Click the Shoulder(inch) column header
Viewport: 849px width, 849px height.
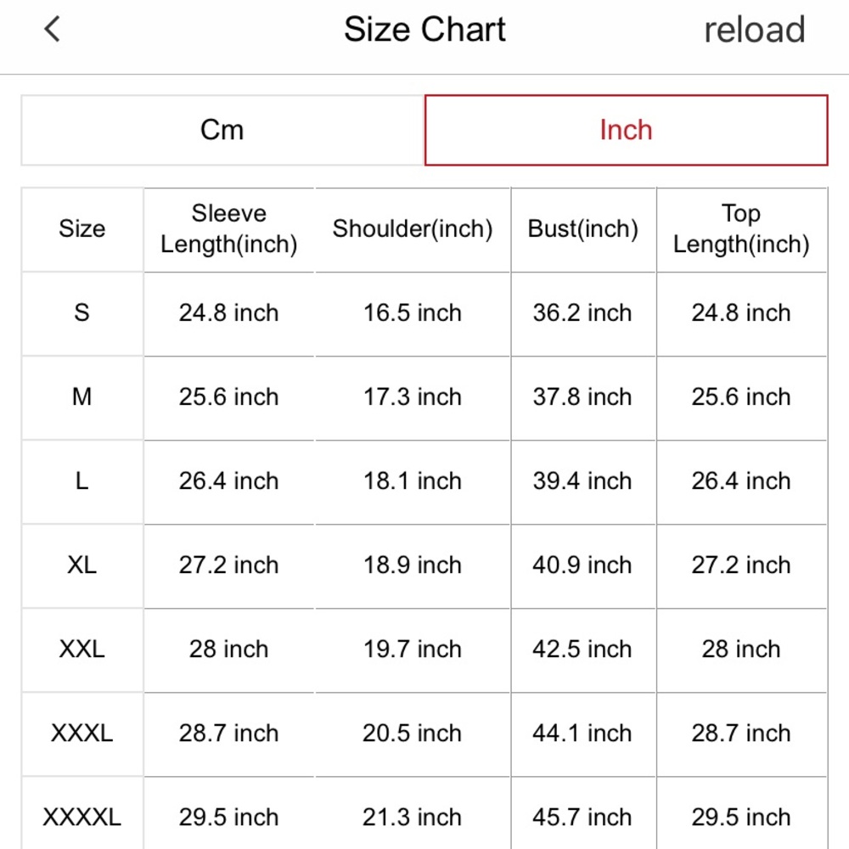pyautogui.click(x=413, y=229)
